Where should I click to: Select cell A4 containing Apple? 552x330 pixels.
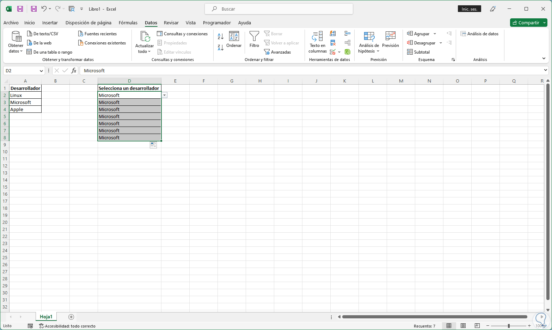(x=25, y=109)
